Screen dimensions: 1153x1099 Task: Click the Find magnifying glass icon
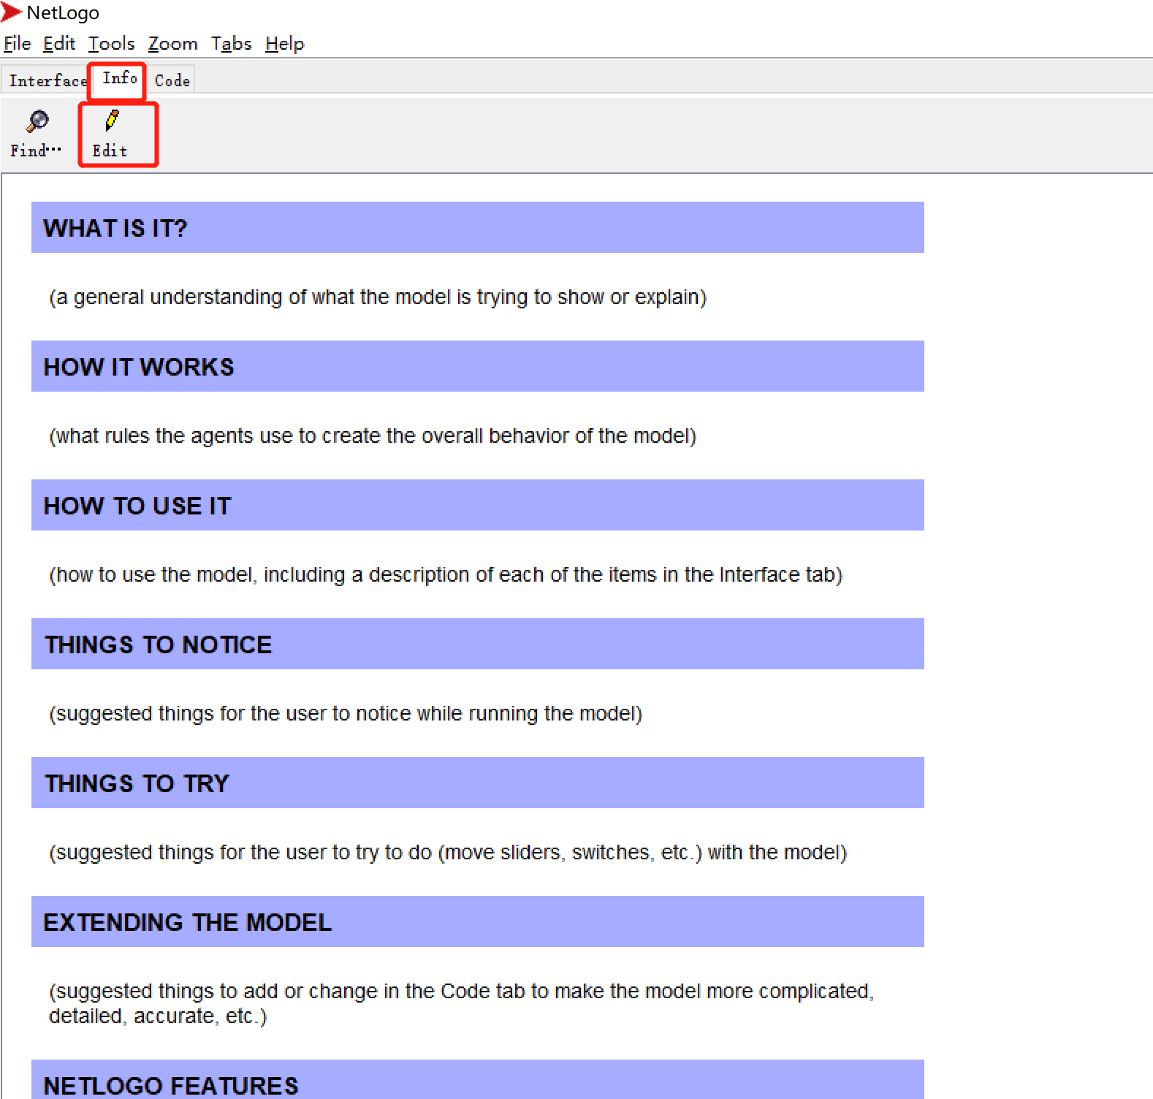pos(37,121)
